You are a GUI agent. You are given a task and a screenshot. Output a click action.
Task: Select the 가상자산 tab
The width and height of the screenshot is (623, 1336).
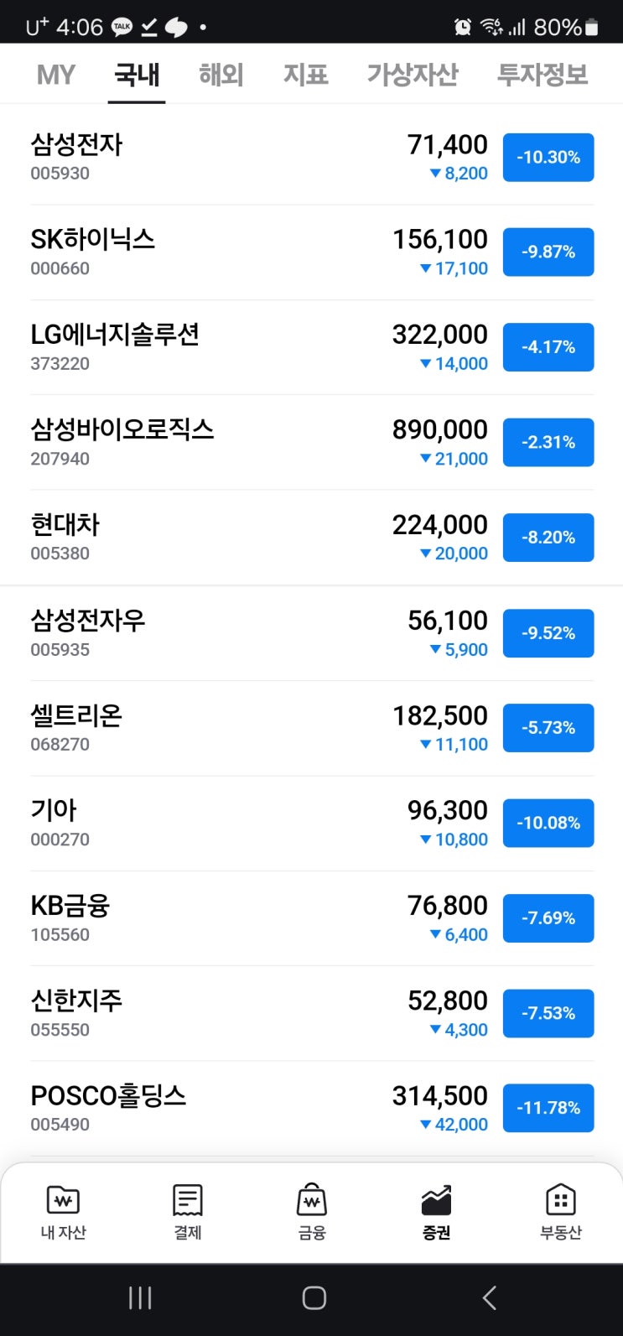click(x=412, y=75)
